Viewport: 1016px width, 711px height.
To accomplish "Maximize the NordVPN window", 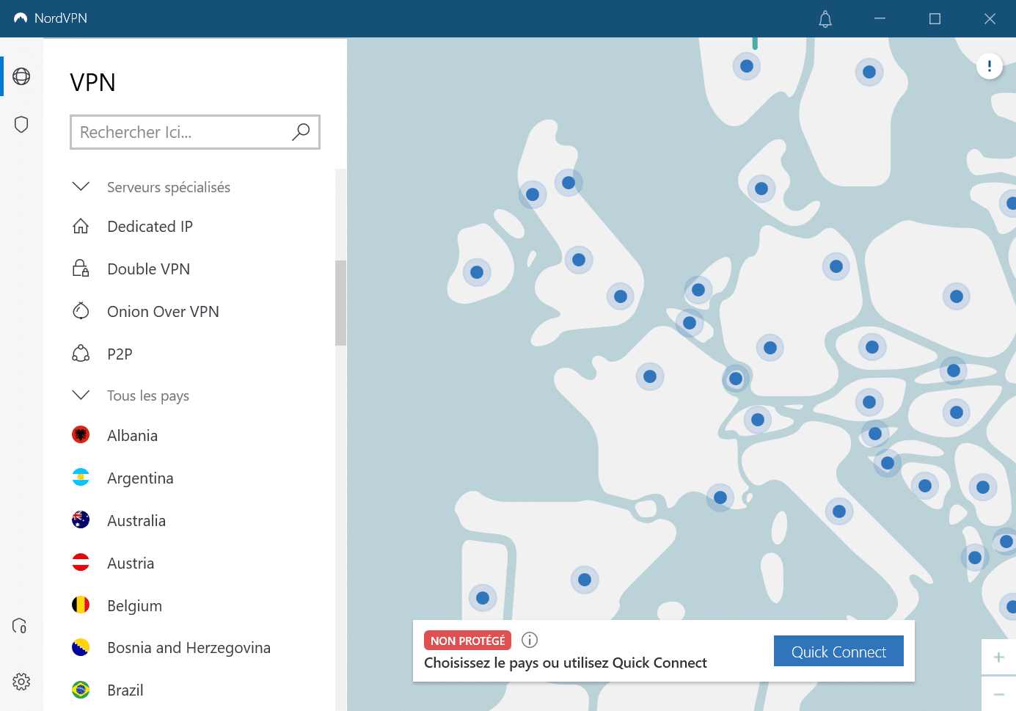I will [935, 18].
